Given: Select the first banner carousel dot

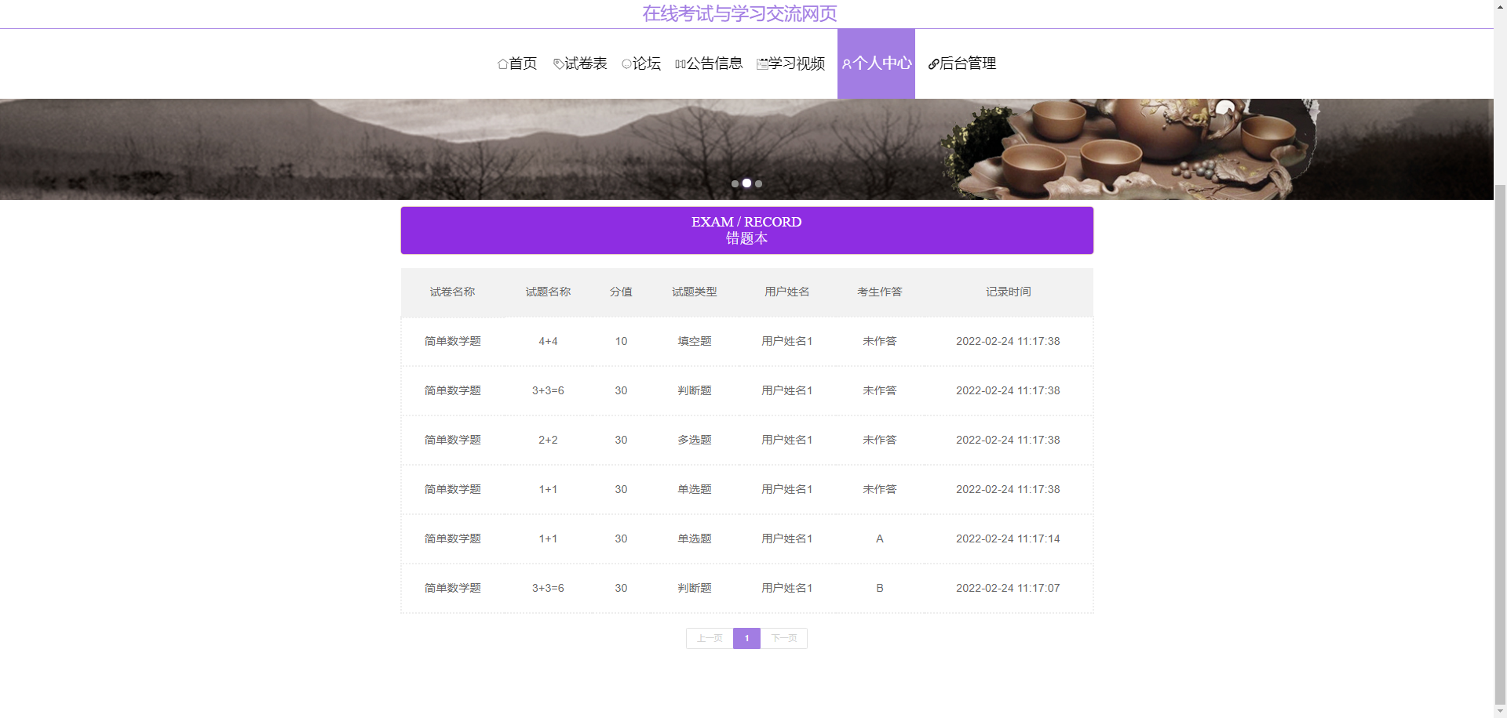Looking at the screenshot, I should [x=735, y=183].
